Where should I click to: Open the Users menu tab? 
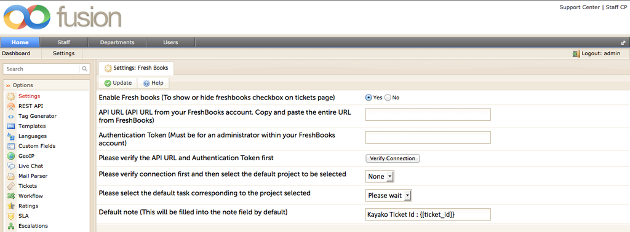pos(171,42)
